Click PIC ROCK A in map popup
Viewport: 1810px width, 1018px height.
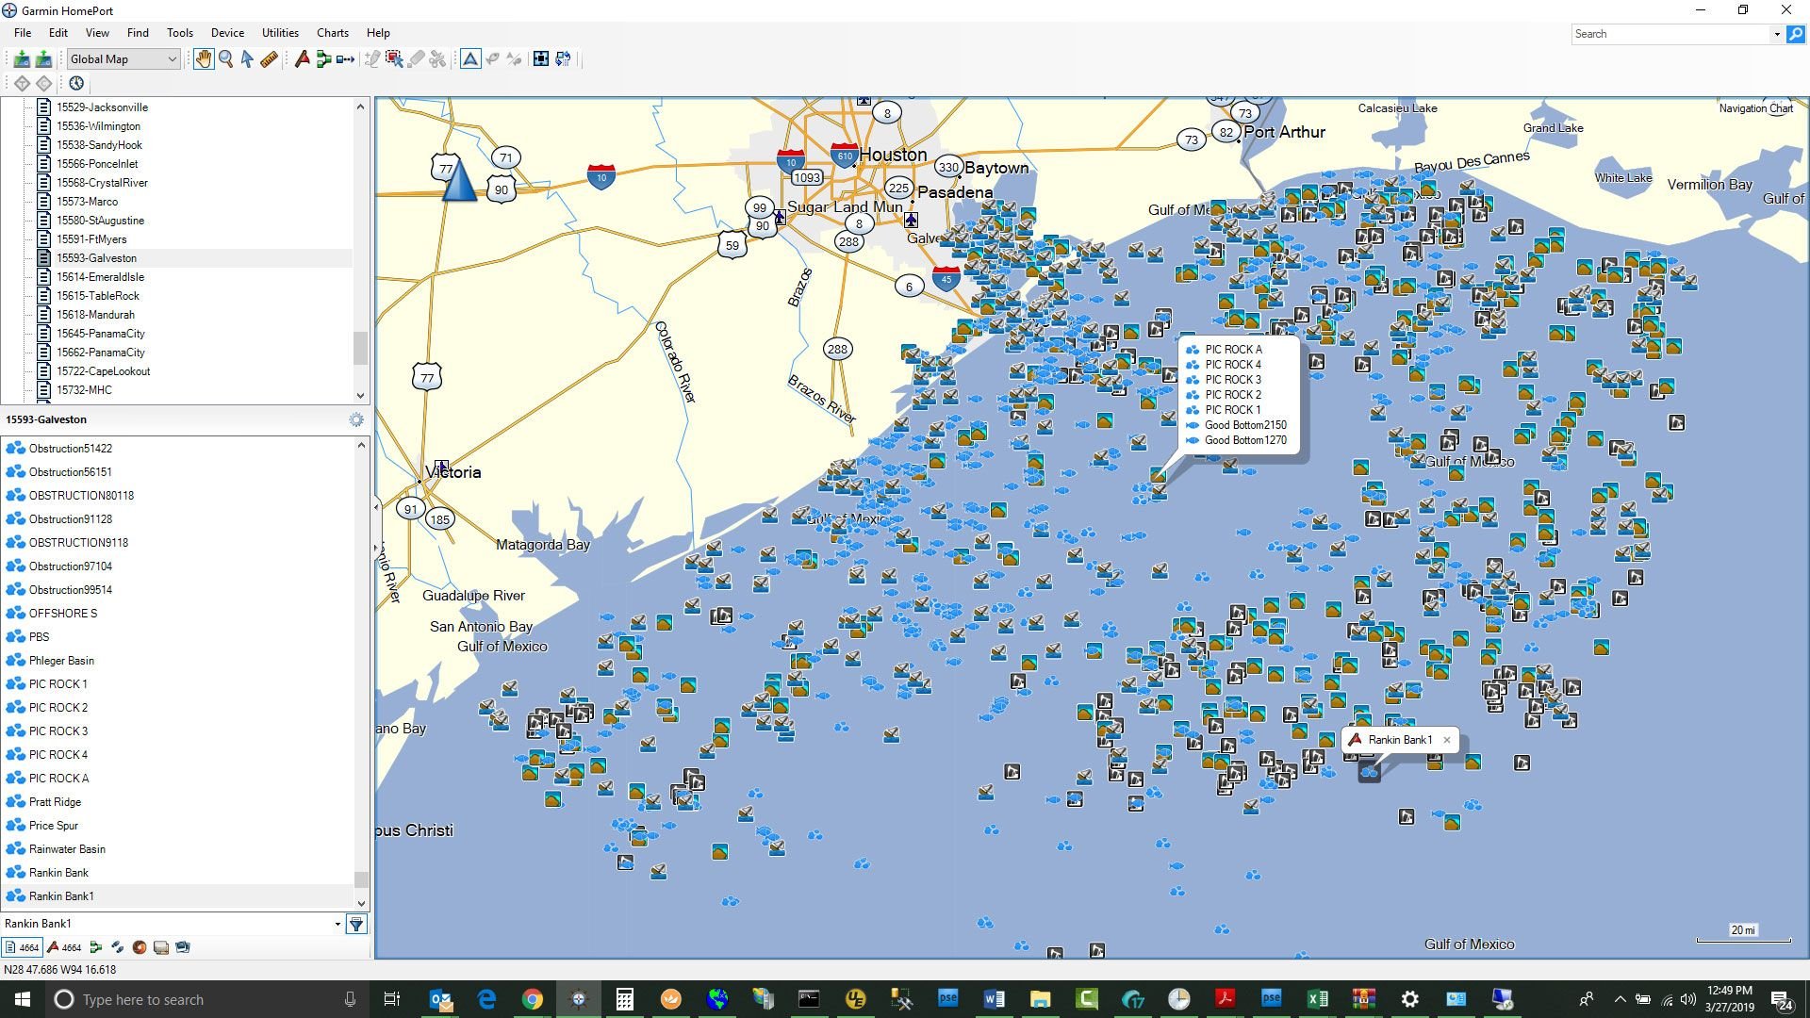[x=1233, y=350]
